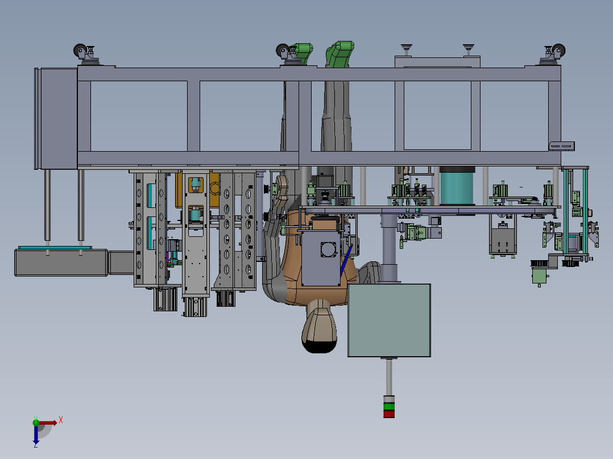This screenshot has width=613, height=459.
Task: Select the pole supporting the signal tower light
Action: [x=389, y=377]
